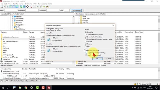Toggle synchronized browsing icon
Viewport: 160px width, 90px height.
point(44,7)
